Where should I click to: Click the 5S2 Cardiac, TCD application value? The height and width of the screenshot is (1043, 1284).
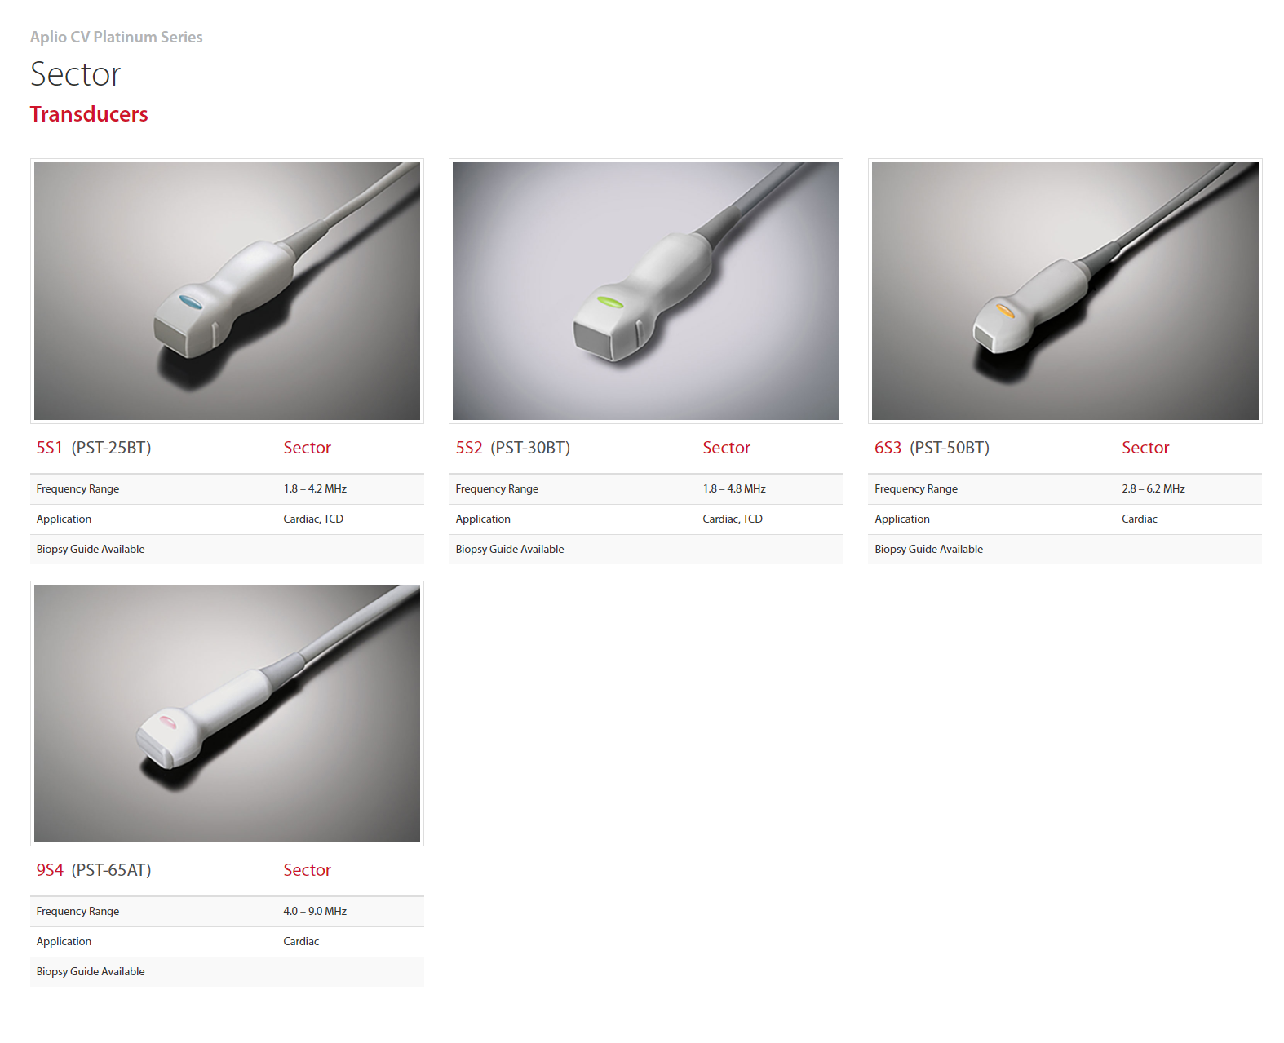click(x=733, y=519)
